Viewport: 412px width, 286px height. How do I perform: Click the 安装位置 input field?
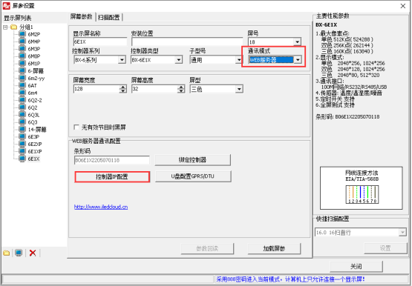tap(187, 41)
